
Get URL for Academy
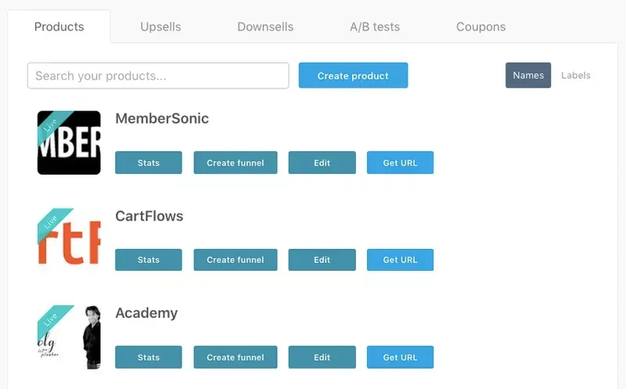[400, 357]
